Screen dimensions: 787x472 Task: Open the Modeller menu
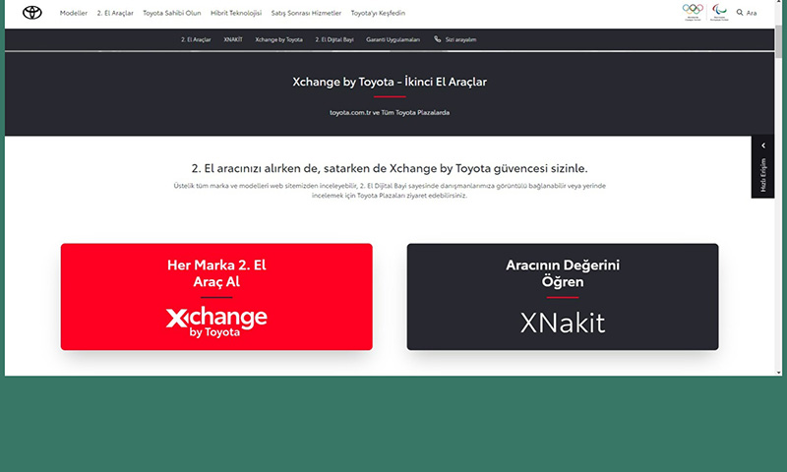[x=73, y=13]
